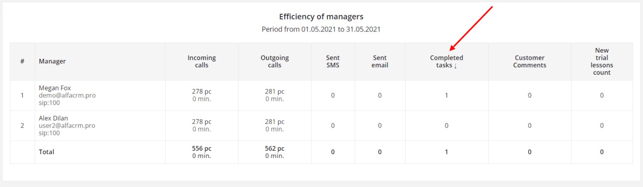Select Megan Fox's incoming calls 278 pc cell
The width and height of the screenshot is (643, 187).
click(x=201, y=92)
